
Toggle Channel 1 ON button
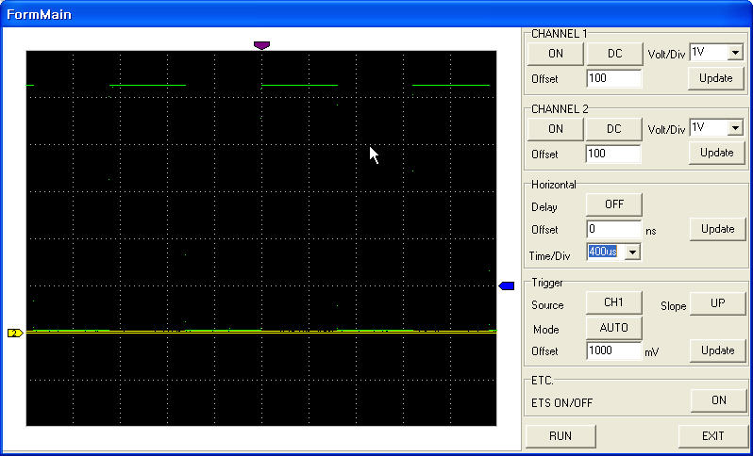click(x=556, y=54)
